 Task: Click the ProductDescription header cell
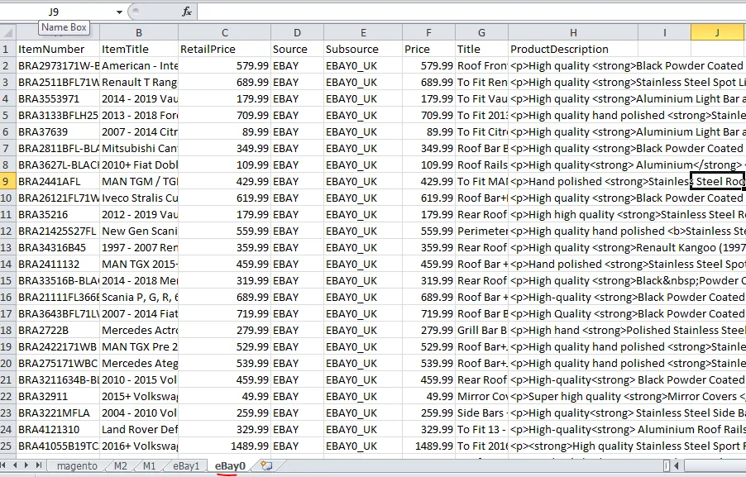click(x=573, y=49)
